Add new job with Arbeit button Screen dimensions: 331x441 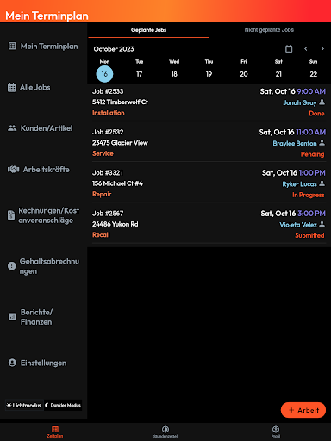pyautogui.click(x=303, y=410)
